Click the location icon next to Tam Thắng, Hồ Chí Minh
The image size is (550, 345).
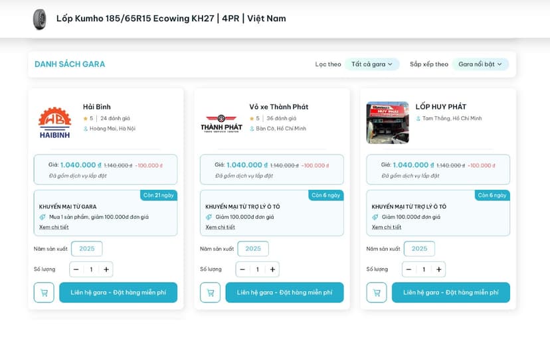pyautogui.click(x=418, y=118)
